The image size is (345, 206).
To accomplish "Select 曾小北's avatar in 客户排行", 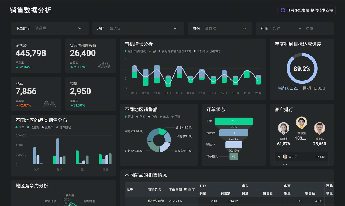I will point(319,128).
